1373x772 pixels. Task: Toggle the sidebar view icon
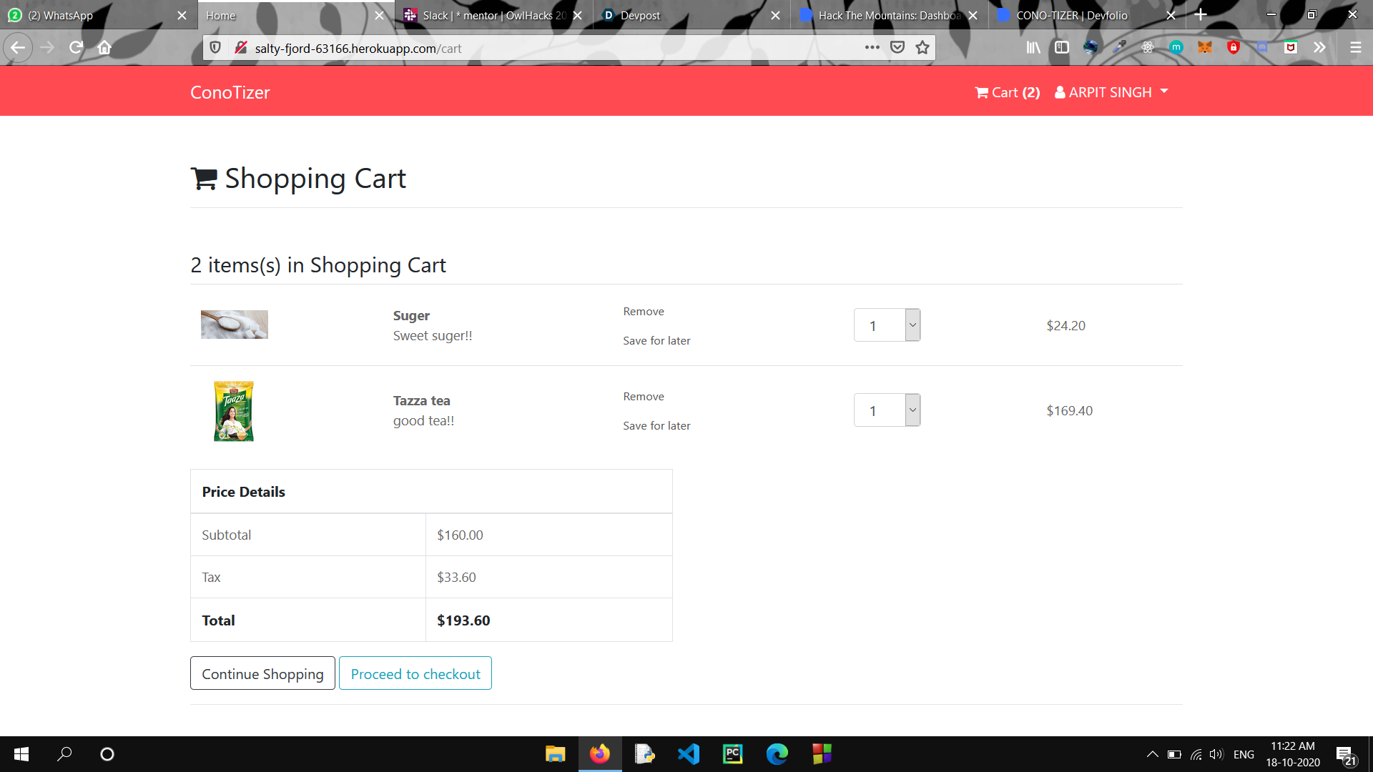point(1062,48)
